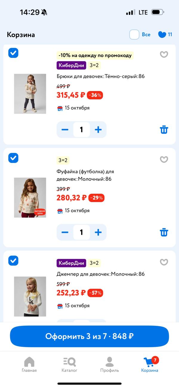Decrease quantity of Брюки для девочек
The height and width of the screenshot is (388, 179).
[x=65, y=130]
